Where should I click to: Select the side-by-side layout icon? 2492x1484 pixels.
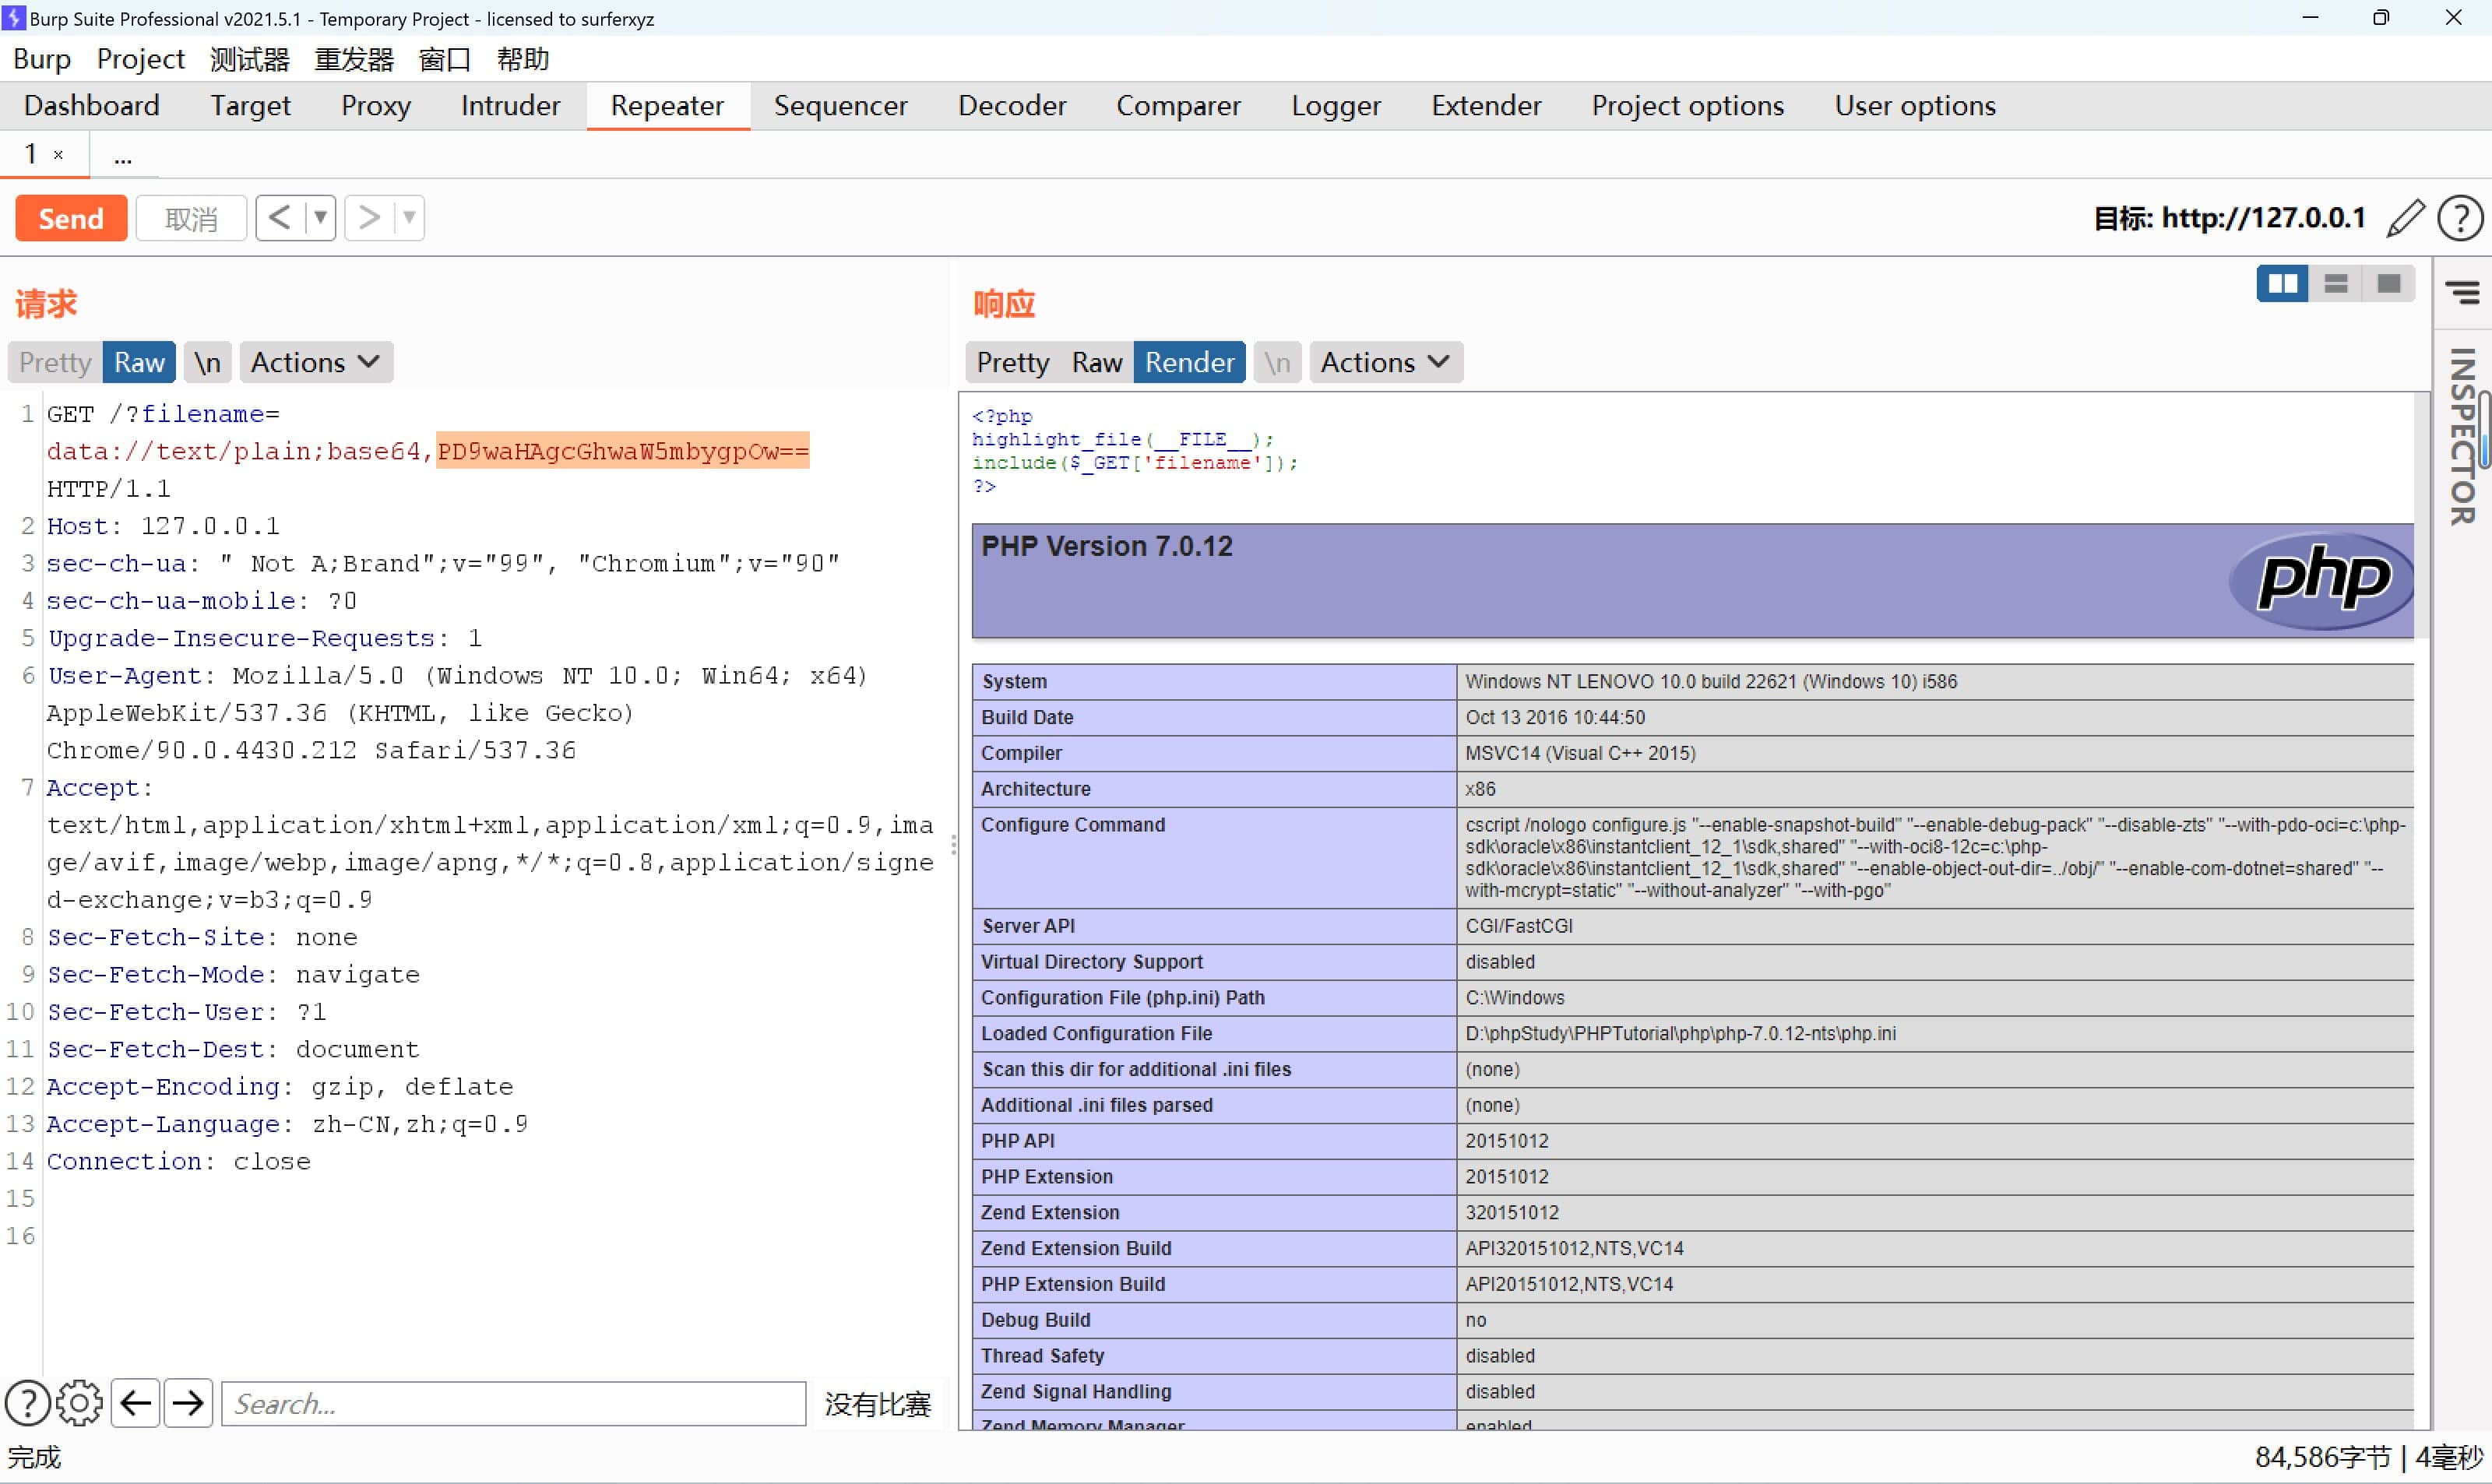tap(2283, 284)
